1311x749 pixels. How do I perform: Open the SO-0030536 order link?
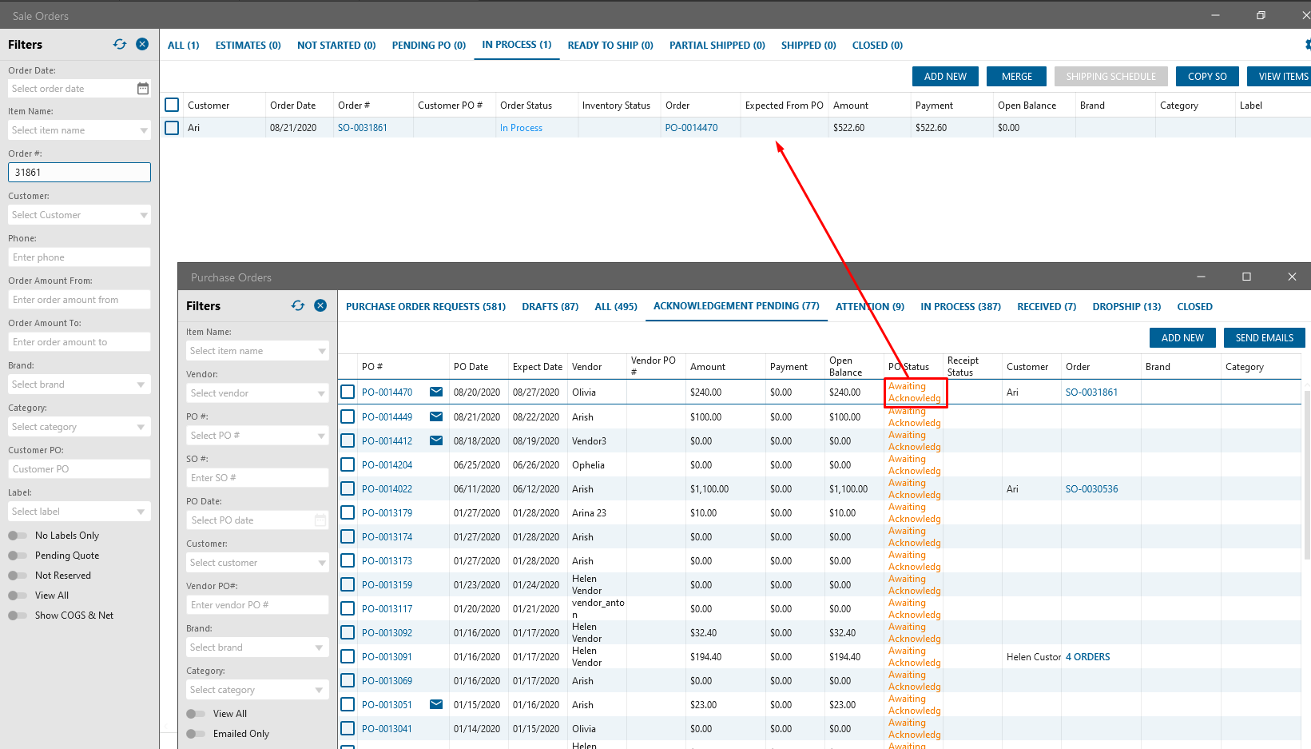[1091, 489]
